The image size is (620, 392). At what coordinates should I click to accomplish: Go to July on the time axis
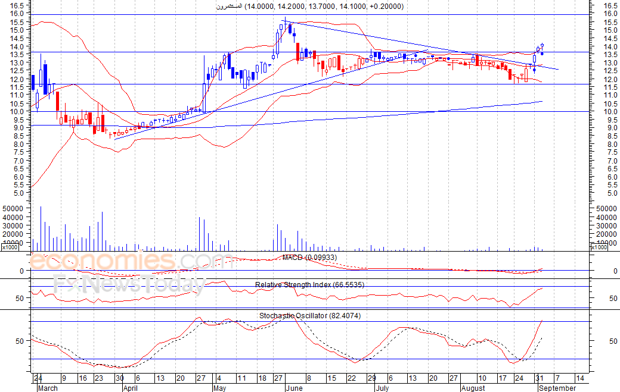(382, 388)
